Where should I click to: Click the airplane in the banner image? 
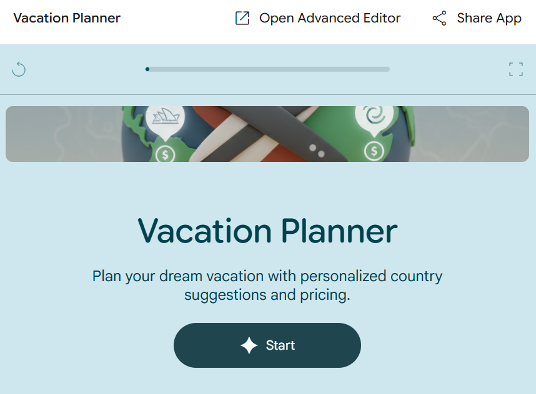click(x=275, y=134)
